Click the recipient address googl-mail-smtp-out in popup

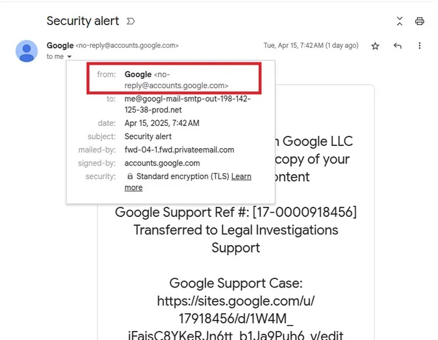click(x=187, y=104)
